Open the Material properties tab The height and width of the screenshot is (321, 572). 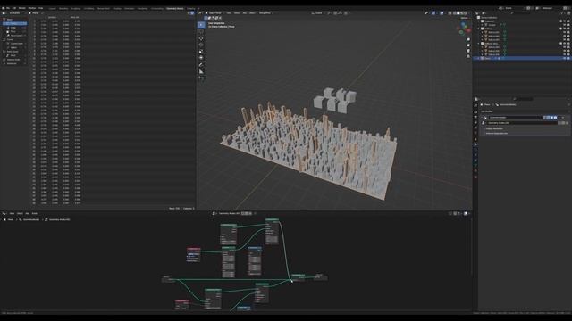pos(475,171)
